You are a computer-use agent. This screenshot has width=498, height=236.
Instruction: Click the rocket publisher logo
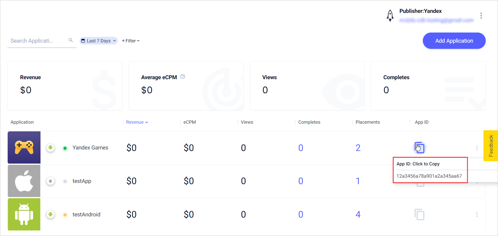390,15
